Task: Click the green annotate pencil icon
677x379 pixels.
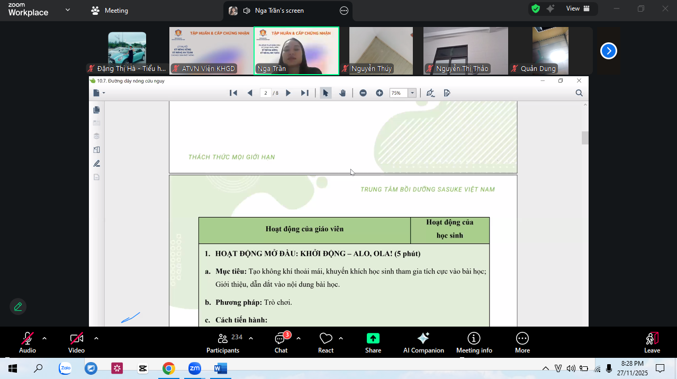Action: 18,306
